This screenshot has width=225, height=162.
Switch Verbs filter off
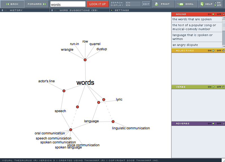click(223, 87)
